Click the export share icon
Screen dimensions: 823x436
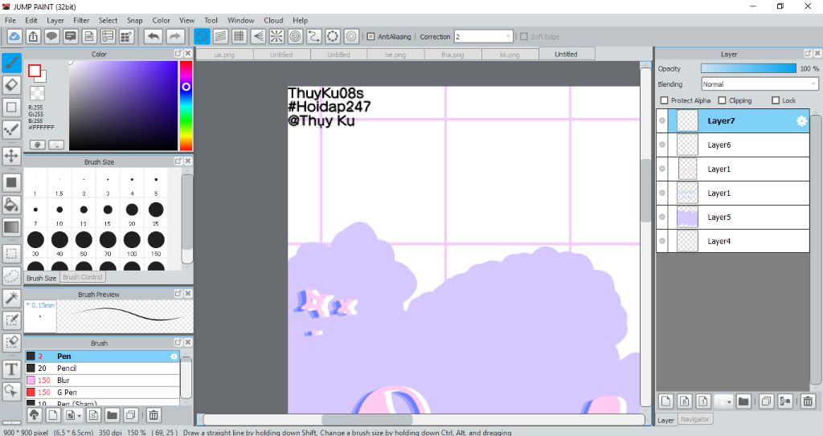[x=33, y=36]
